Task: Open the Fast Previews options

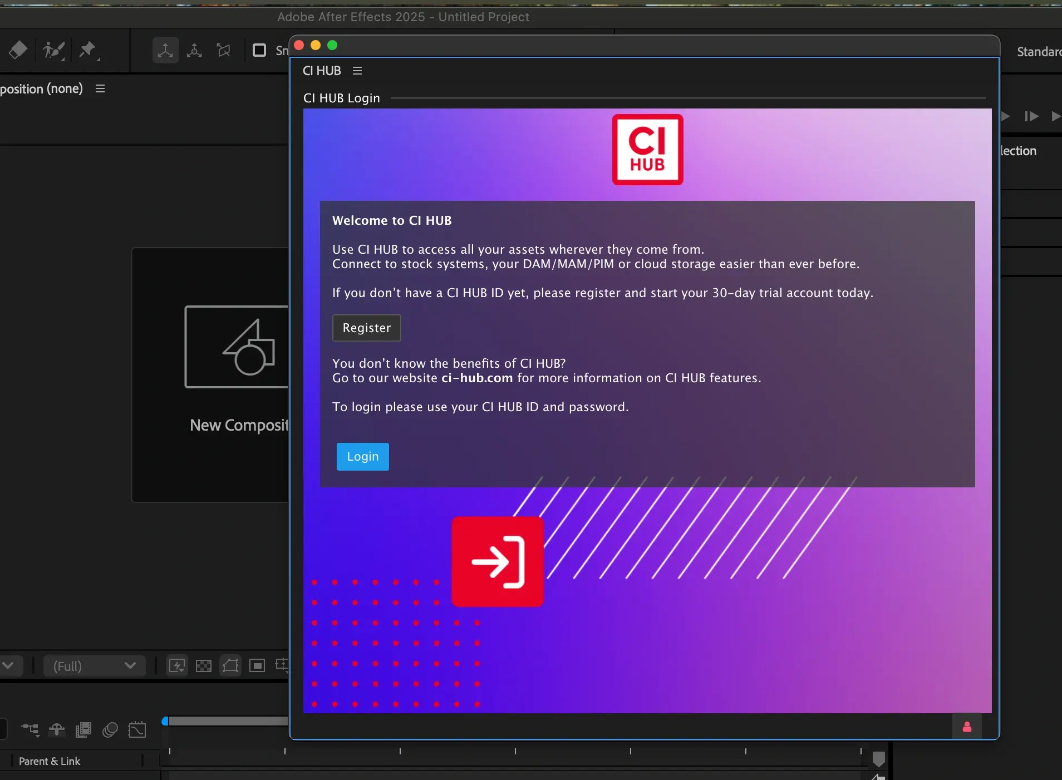Action: click(x=177, y=665)
